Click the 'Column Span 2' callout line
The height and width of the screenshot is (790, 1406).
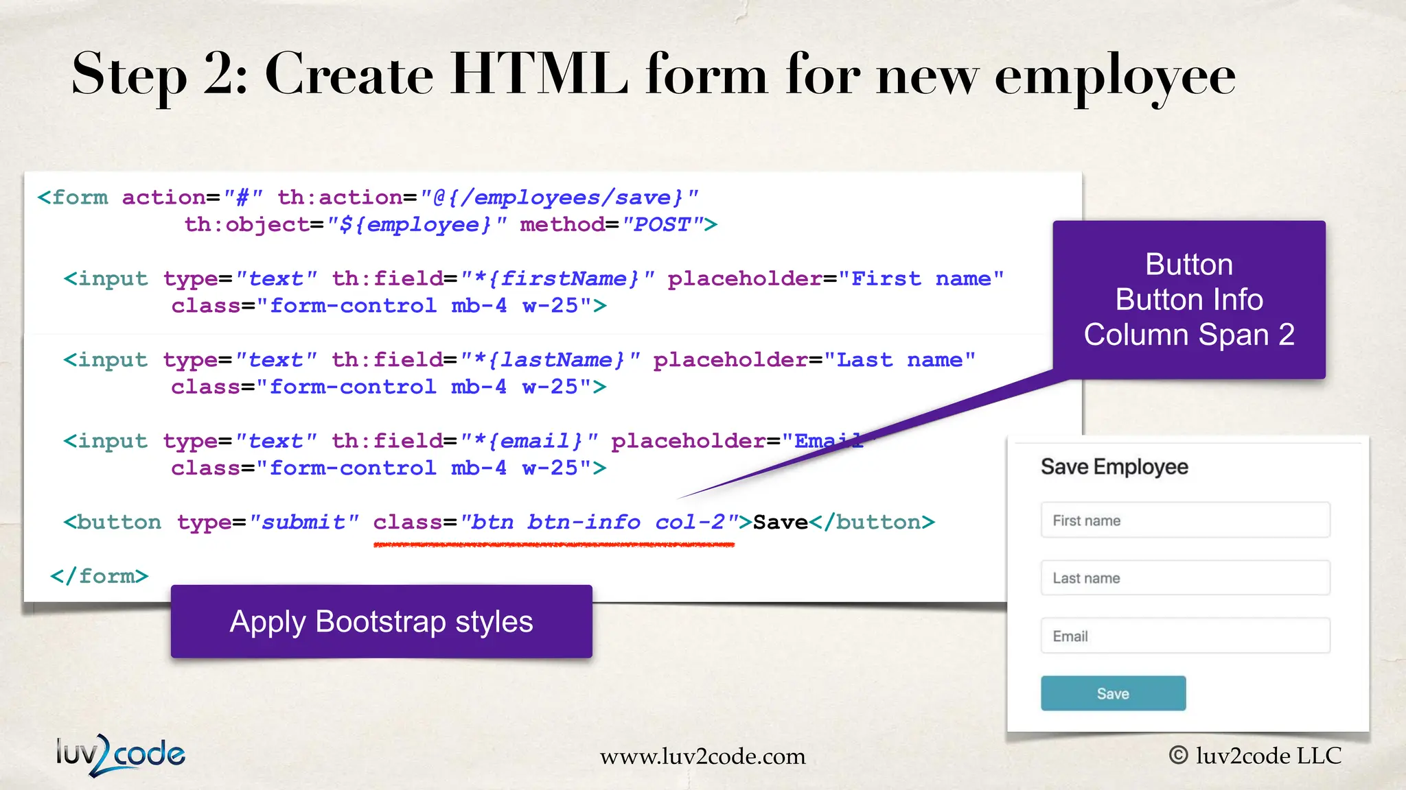click(1189, 335)
